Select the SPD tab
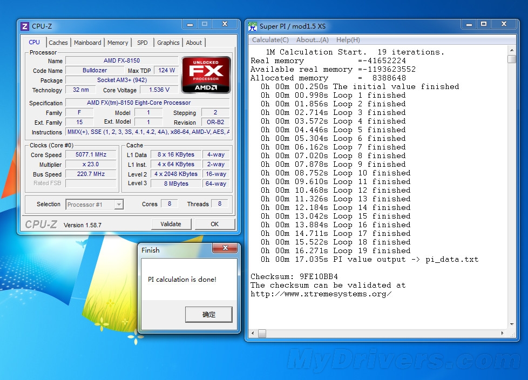Screen dimensions: 528x380 pos(142,43)
